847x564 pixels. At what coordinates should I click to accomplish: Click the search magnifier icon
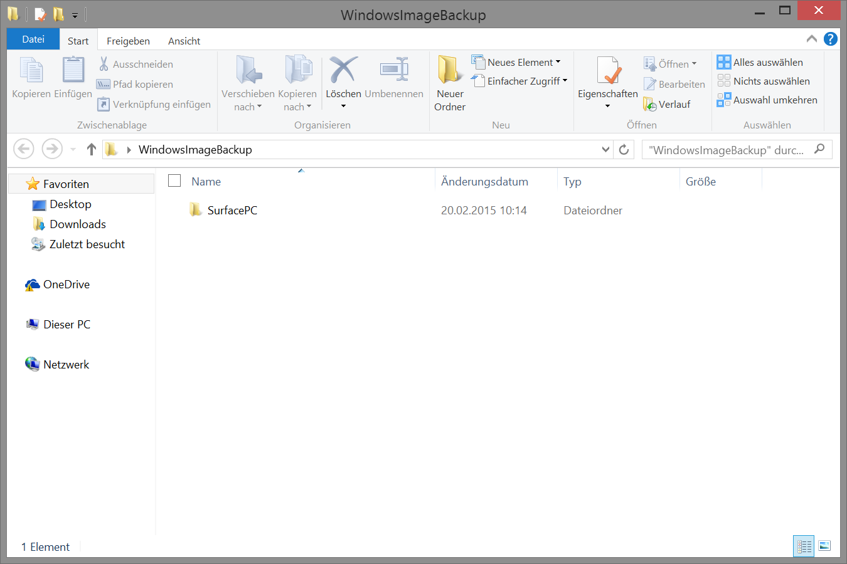819,149
